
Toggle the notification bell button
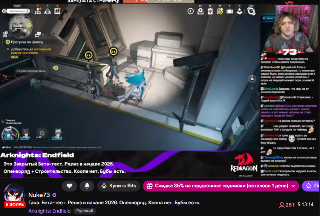click(x=87, y=186)
